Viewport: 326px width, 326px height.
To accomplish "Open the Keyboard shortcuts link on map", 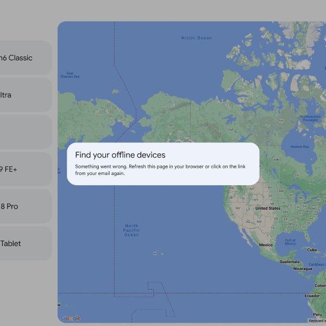I will click(317, 321).
